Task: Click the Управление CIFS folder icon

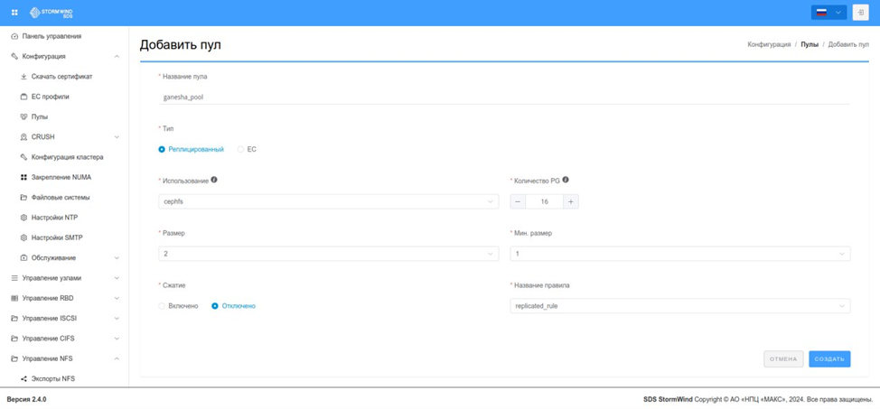Action: 14,339
